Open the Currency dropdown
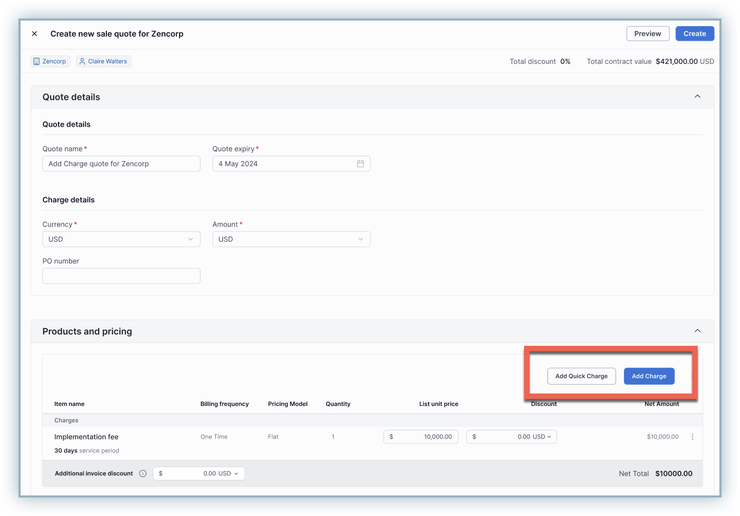Viewport: 740px width, 516px height. tap(121, 239)
